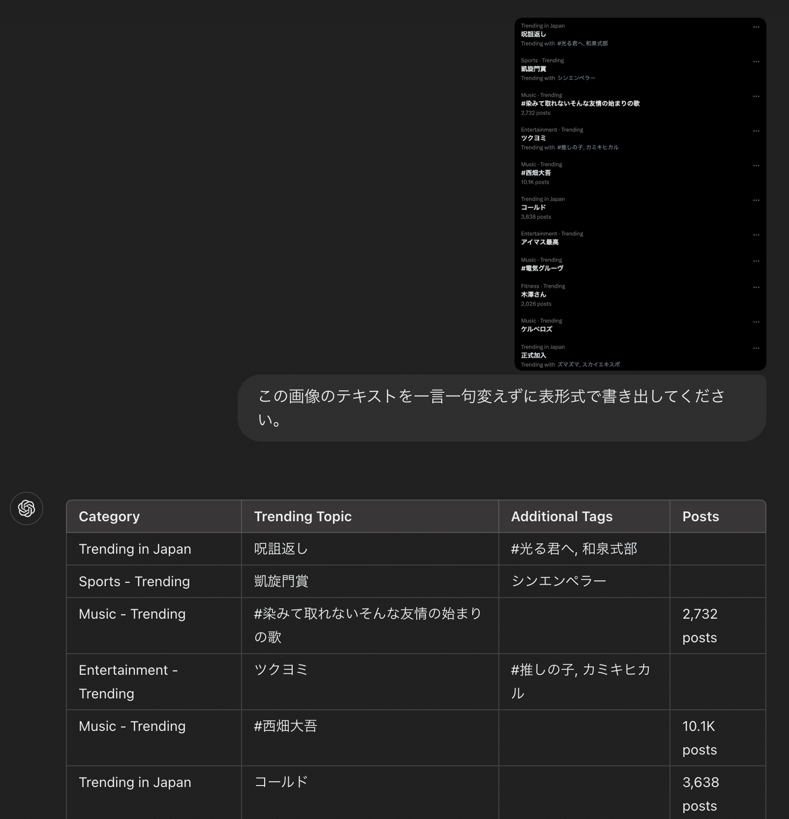Click the Trending Topic column header
The height and width of the screenshot is (819, 789).
coord(303,516)
